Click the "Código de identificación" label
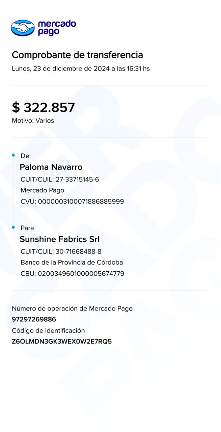 [48, 330]
